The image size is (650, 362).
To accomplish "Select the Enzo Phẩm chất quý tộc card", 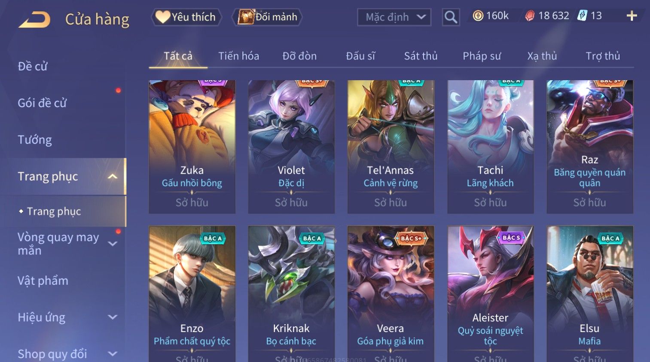I will point(192,294).
